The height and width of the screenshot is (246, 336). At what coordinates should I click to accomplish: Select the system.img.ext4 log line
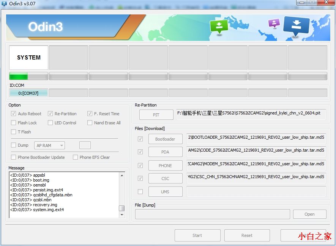click(x=37, y=210)
